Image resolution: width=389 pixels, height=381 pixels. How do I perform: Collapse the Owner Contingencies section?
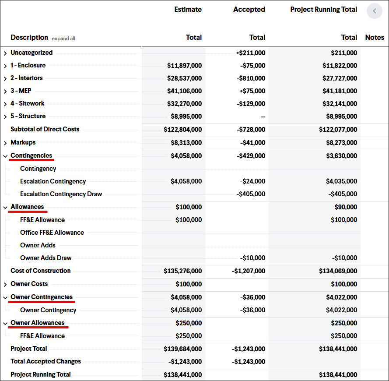(x=5, y=297)
